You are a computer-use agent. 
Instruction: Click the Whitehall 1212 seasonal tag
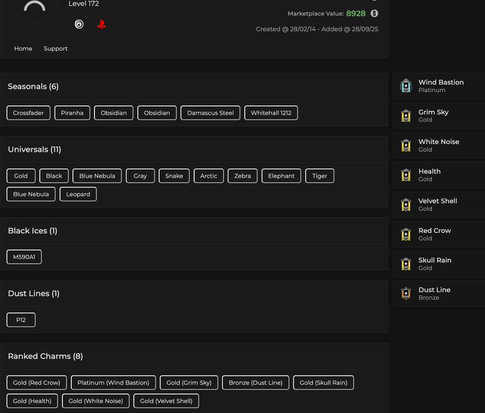click(x=271, y=113)
